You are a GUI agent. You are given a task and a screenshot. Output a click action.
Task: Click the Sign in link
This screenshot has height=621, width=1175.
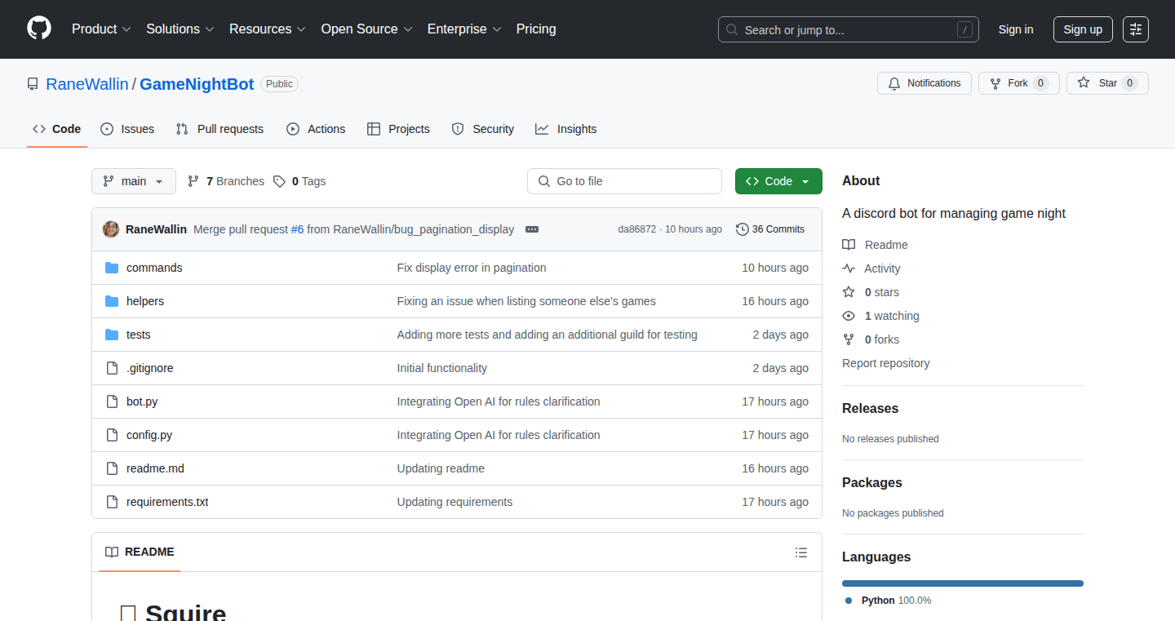pyautogui.click(x=1016, y=29)
